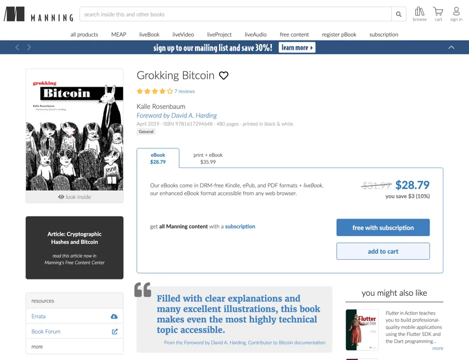Open the Book Forum link
Image resolution: width=469 pixels, height=360 pixels.
click(46, 332)
